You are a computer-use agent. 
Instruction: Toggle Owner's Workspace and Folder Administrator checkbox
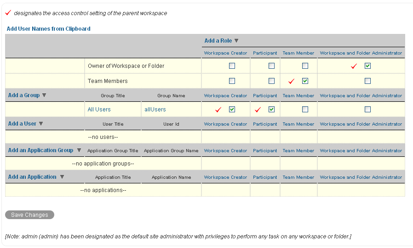point(367,66)
